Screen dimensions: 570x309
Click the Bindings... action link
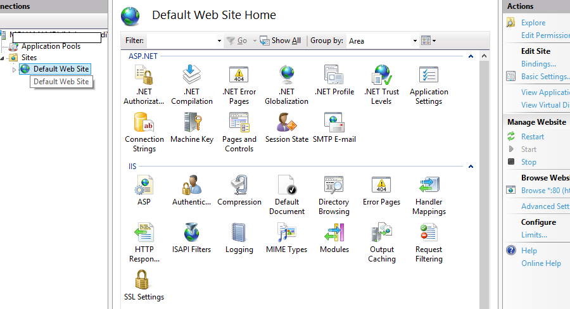point(538,64)
